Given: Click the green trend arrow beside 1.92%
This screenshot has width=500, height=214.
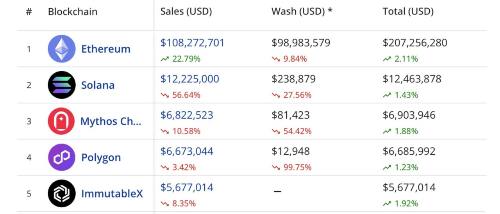Looking at the screenshot, I should (x=387, y=203).
